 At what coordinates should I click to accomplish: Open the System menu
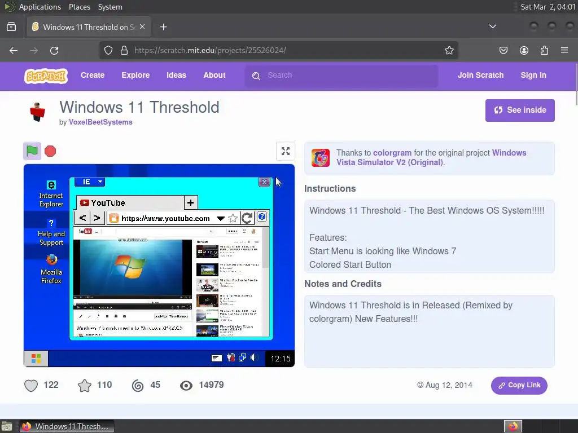[x=110, y=7]
